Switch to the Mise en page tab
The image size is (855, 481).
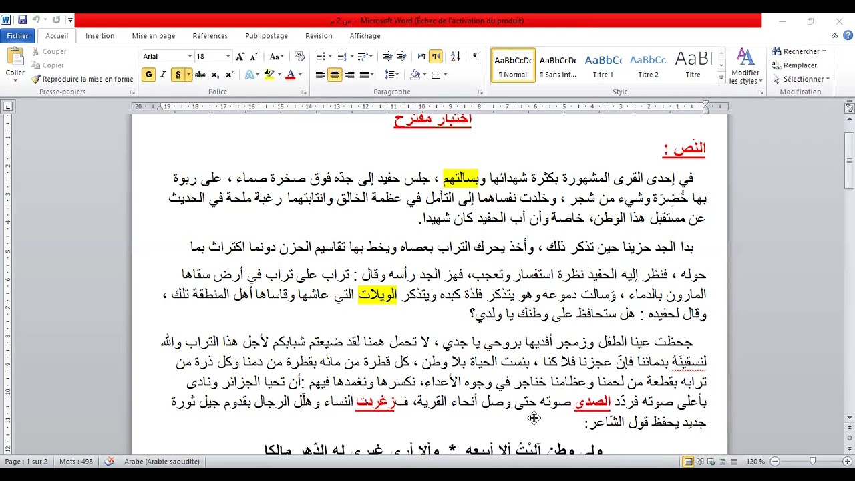154,36
